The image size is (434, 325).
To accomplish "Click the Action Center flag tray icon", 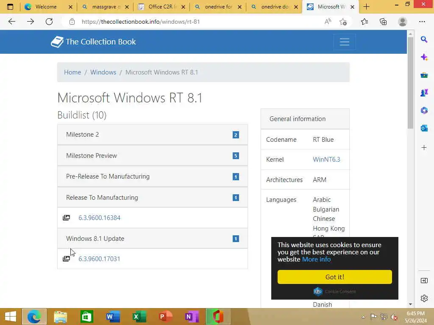I will coord(373,317).
